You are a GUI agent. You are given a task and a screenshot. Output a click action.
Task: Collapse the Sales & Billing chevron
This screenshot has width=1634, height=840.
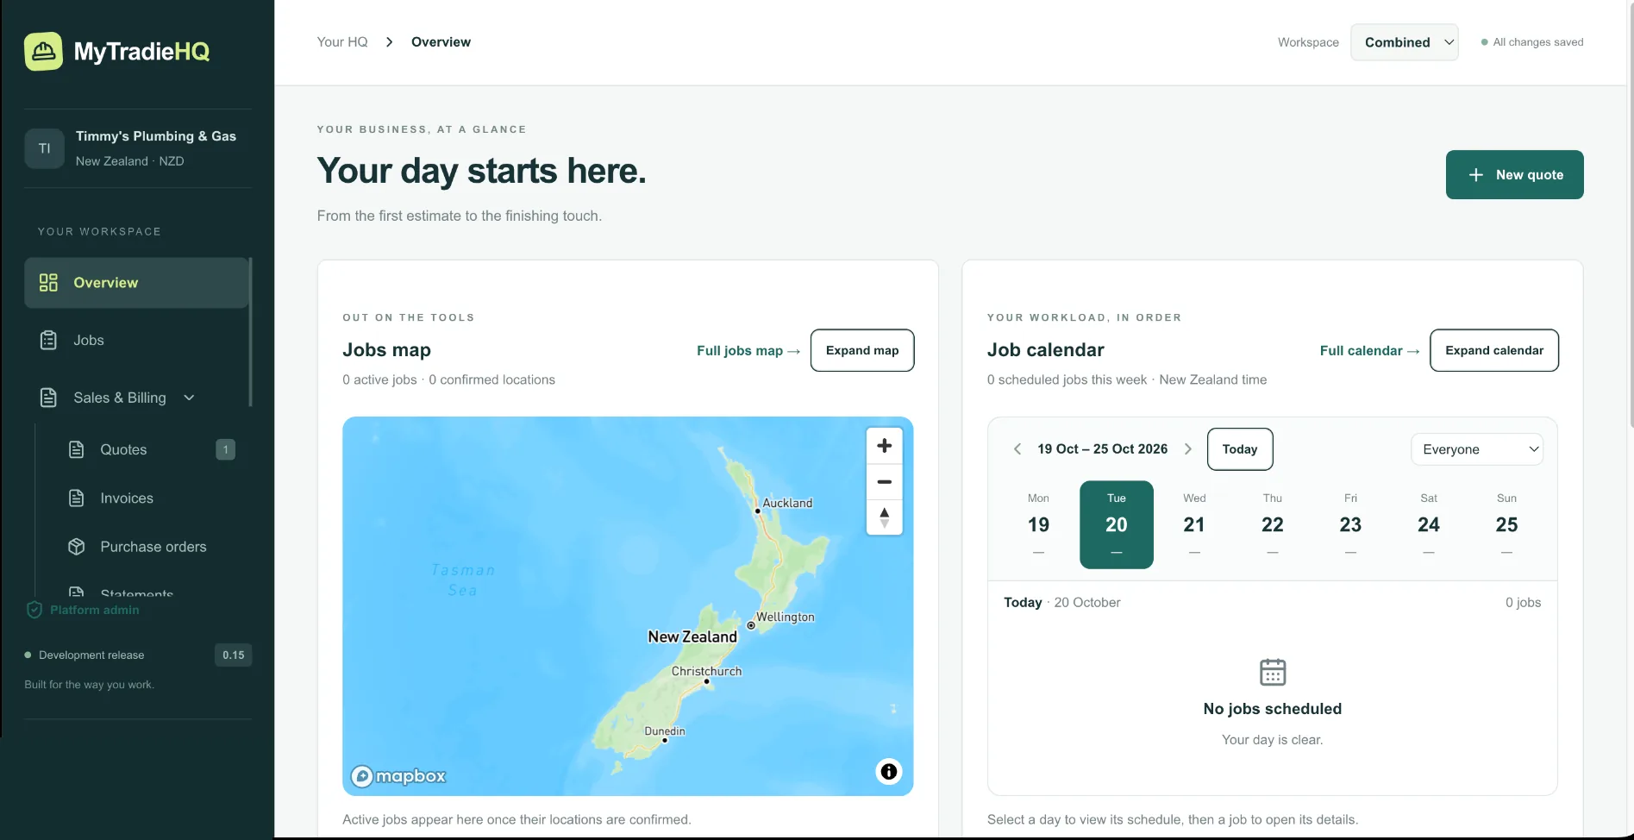pyautogui.click(x=190, y=398)
